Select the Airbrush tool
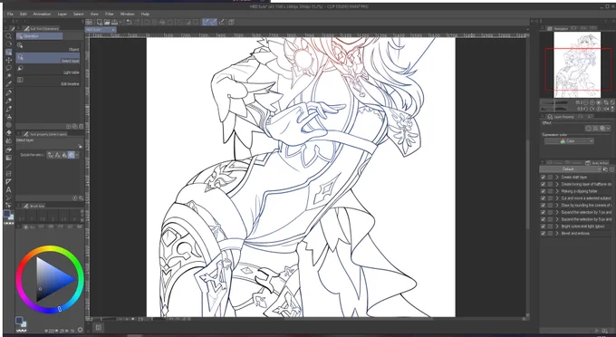616x337 pixels. coord(8,117)
